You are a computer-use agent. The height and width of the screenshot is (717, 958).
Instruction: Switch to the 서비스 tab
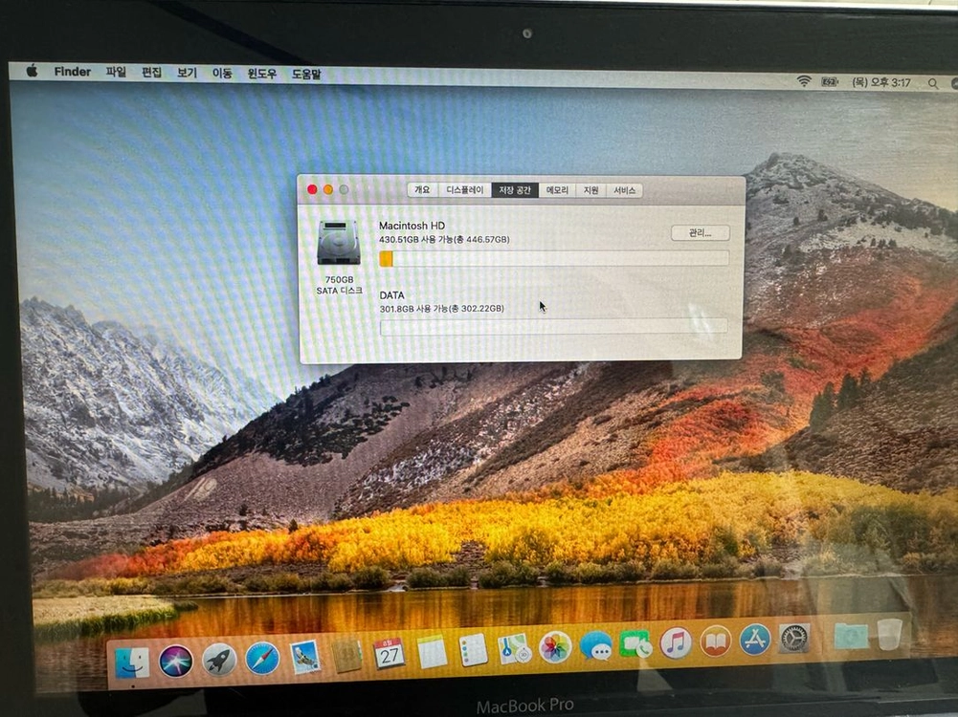(624, 190)
